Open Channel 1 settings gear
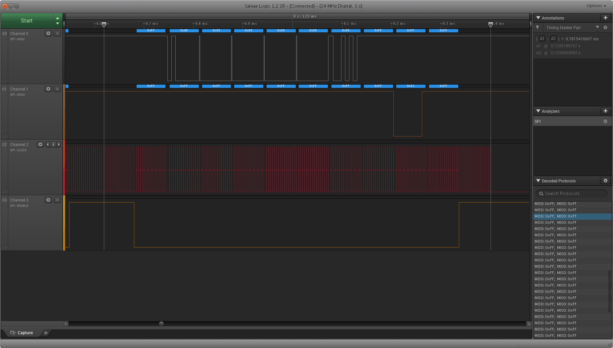The height and width of the screenshot is (348, 613). coord(48,89)
